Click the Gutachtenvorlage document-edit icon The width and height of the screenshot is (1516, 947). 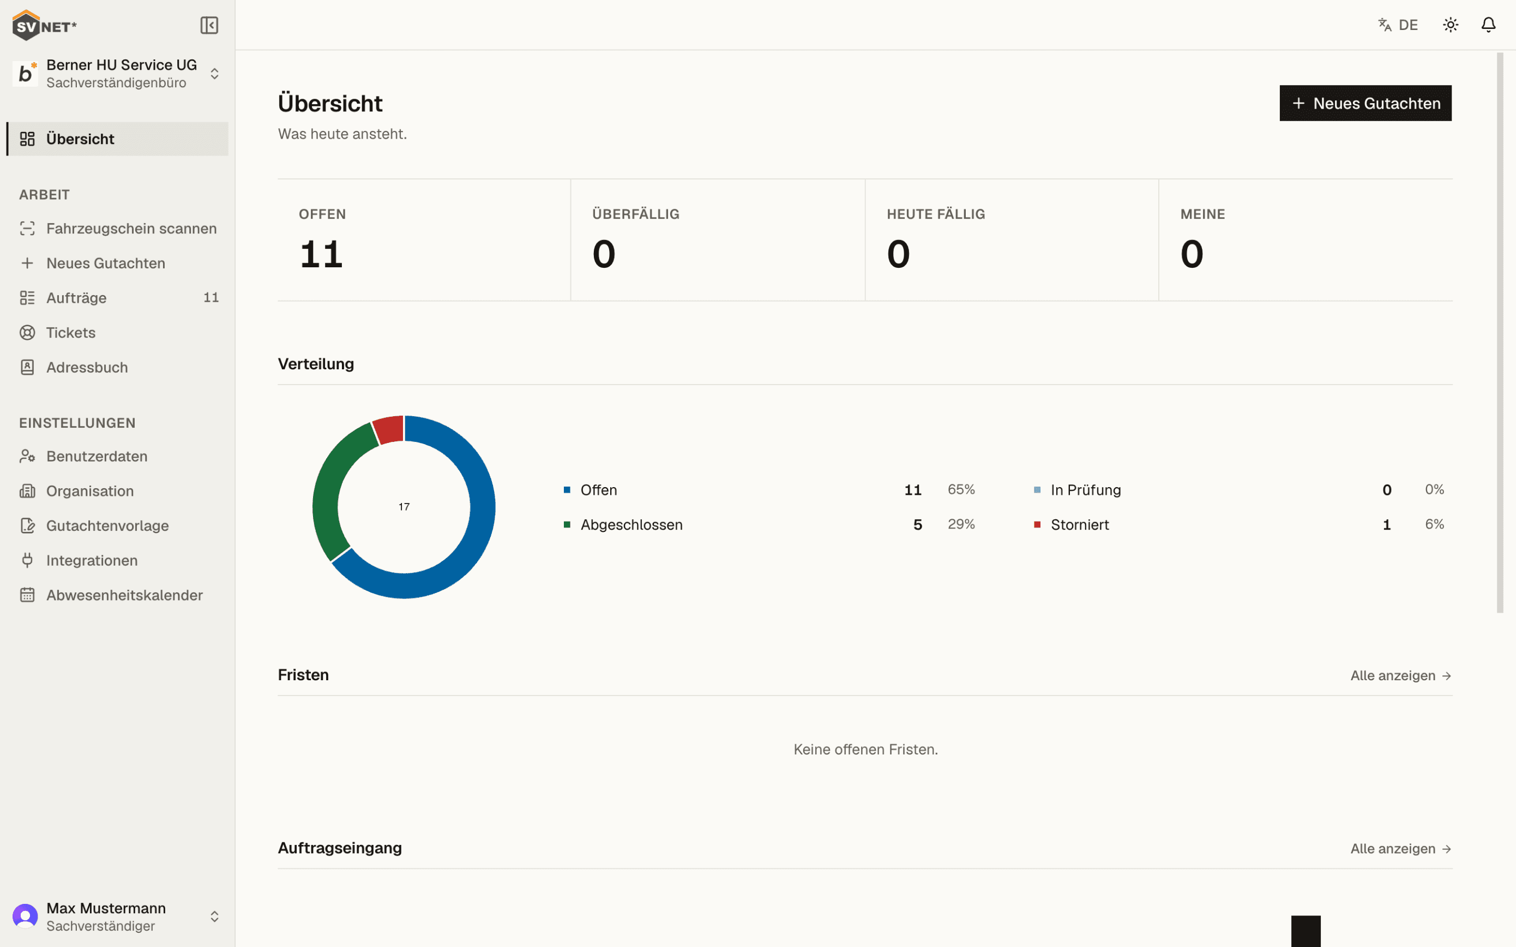point(27,525)
